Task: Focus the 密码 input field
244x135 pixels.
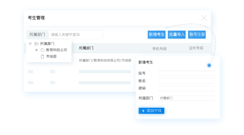Action: pyautogui.click(x=186, y=88)
